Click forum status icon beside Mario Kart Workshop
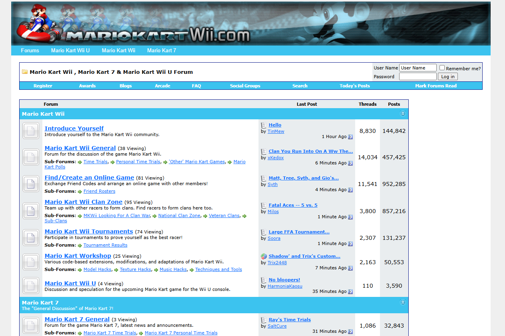Viewport: 505px width, 336px height. point(31,262)
